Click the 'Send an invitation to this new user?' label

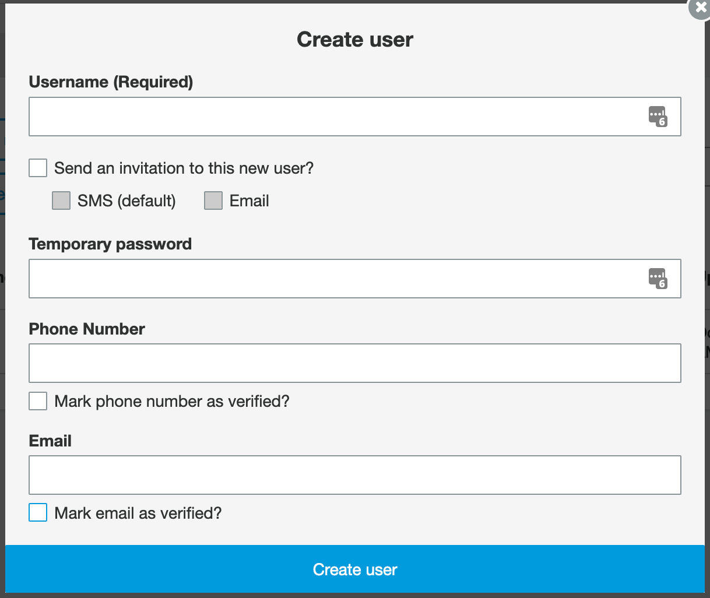tap(184, 168)
